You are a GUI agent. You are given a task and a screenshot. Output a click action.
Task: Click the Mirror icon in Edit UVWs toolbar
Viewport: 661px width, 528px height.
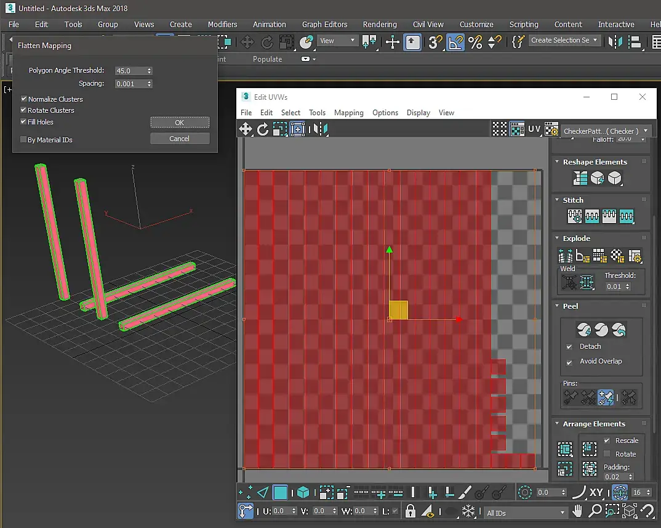click(x=320, y=129)
